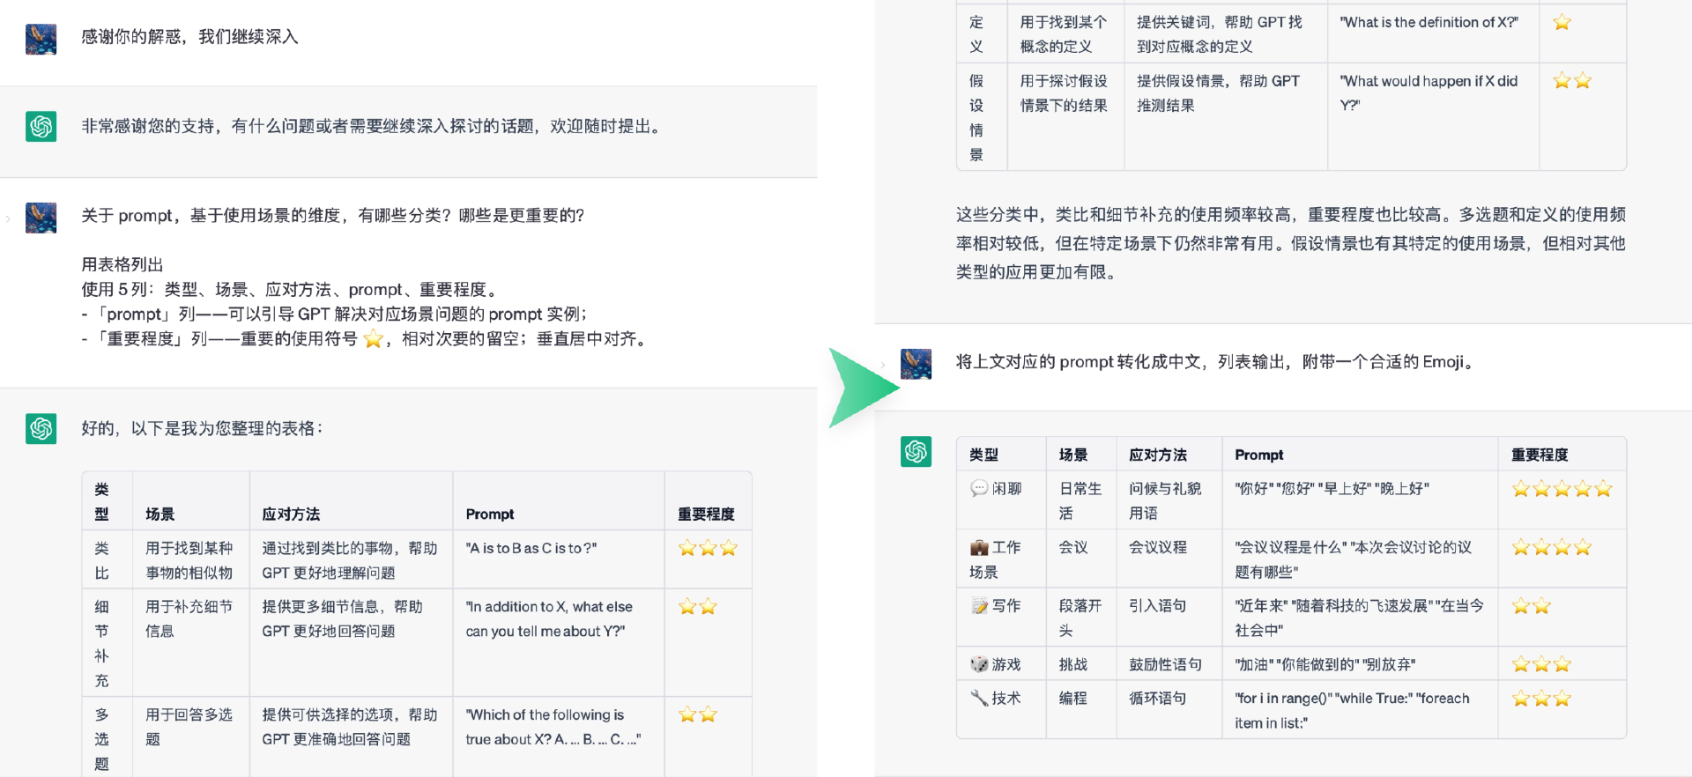Click the ChatGPT logo beside "非常感谢您的支持"
This screenshot has width=1692, height=777.
point(41,127)
